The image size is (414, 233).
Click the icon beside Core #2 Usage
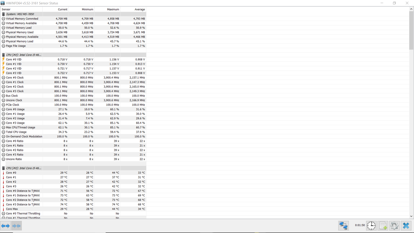(x=3, y=118)
